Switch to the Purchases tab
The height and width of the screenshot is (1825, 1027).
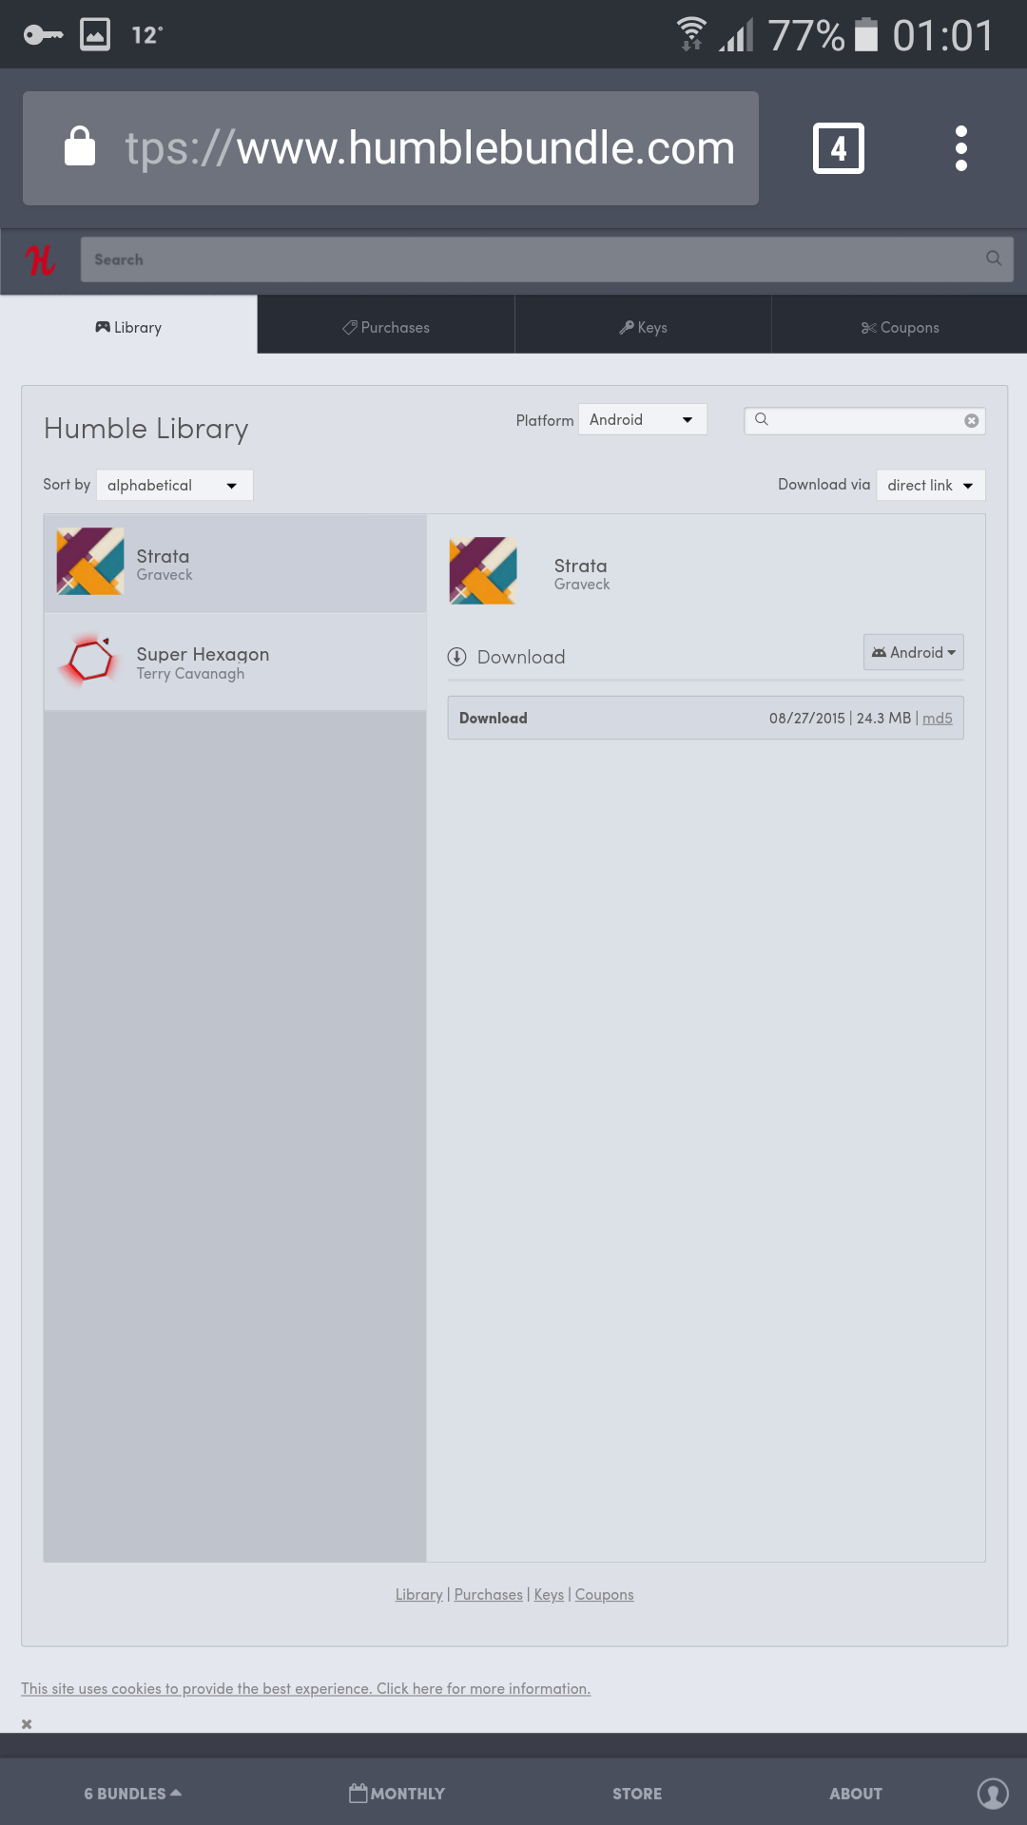[x=386, y=327]
